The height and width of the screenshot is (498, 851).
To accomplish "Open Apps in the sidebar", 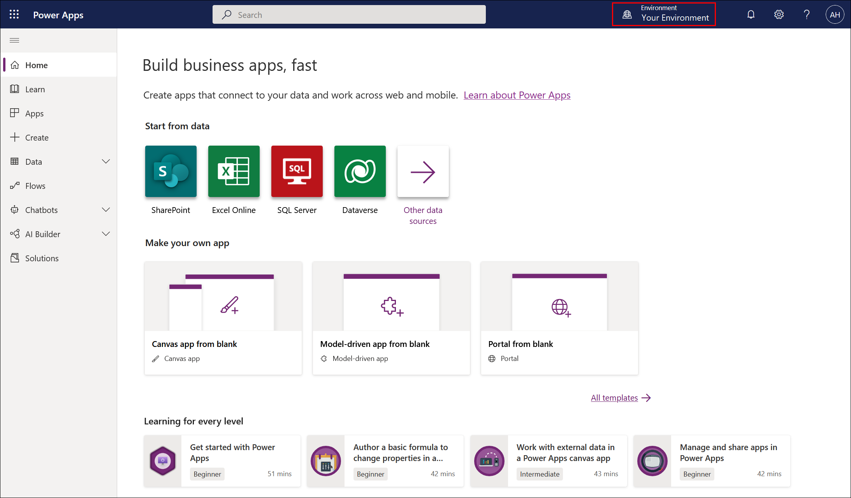I will [59, 113].
